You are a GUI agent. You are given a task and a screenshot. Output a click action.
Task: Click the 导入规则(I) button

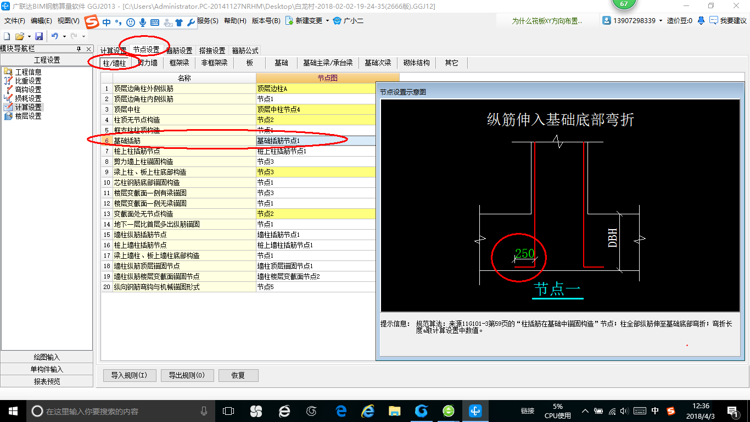pyautogui.click(x=130, y=375)
